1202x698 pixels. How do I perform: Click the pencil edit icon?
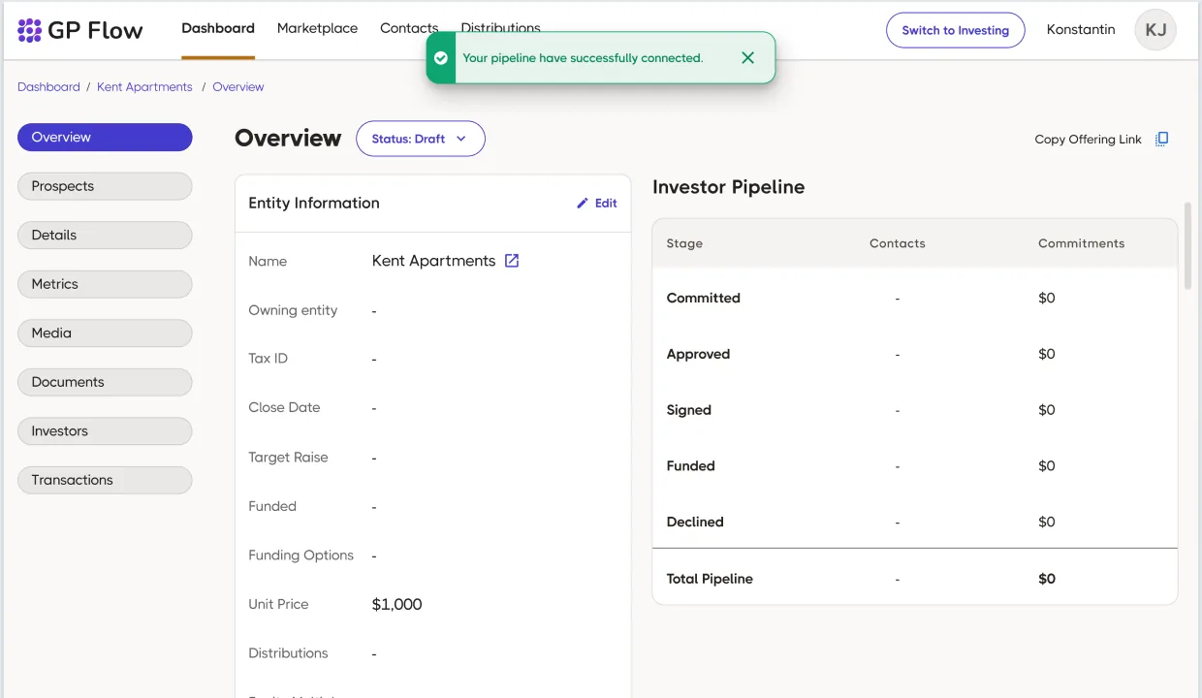pyautogui.click(x=583, y=204)
